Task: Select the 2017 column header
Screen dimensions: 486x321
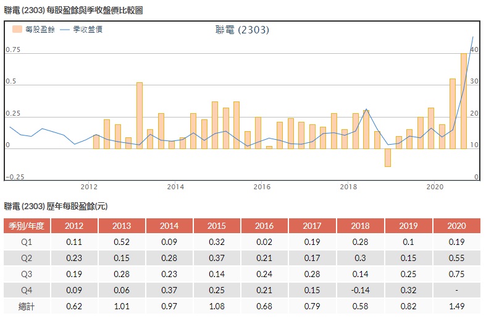Action: [312, 226]
